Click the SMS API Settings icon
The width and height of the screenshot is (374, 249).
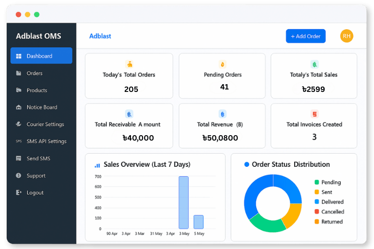pos(19,142)
